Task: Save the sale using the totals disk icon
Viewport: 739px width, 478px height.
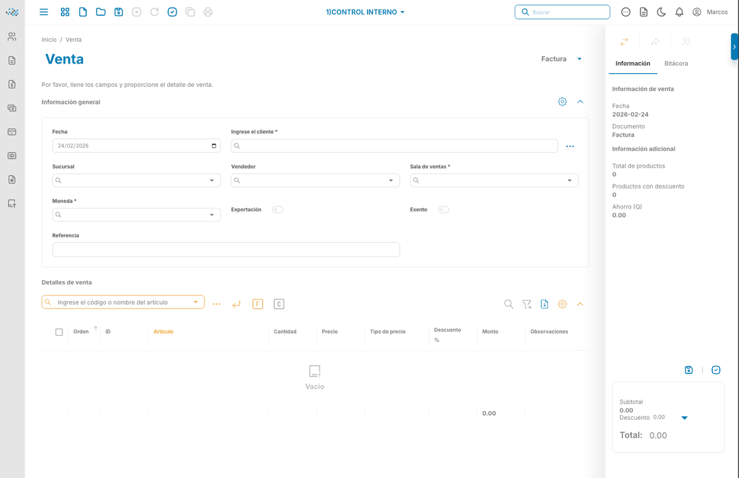Action: (x=688, y=370)
